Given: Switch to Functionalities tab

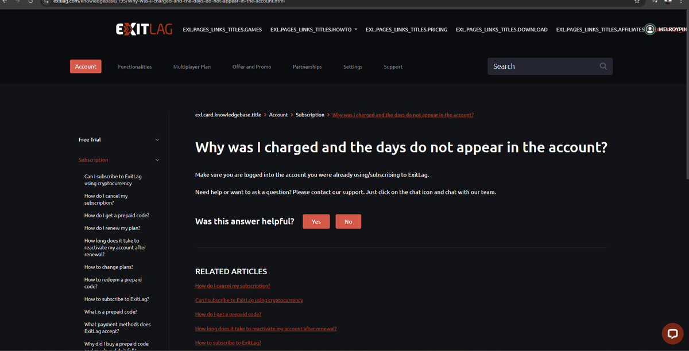Looking at the screenshot, I should (135, 67).
